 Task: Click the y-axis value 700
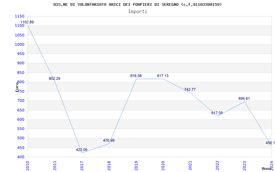[x=21, y=101]
